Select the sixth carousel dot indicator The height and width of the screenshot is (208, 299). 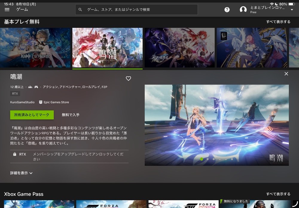[232, 159]
